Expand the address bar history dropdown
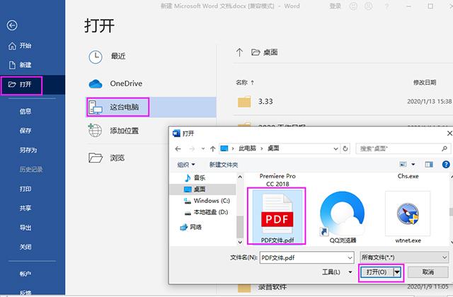453x297 pixels. pos(336,149)
